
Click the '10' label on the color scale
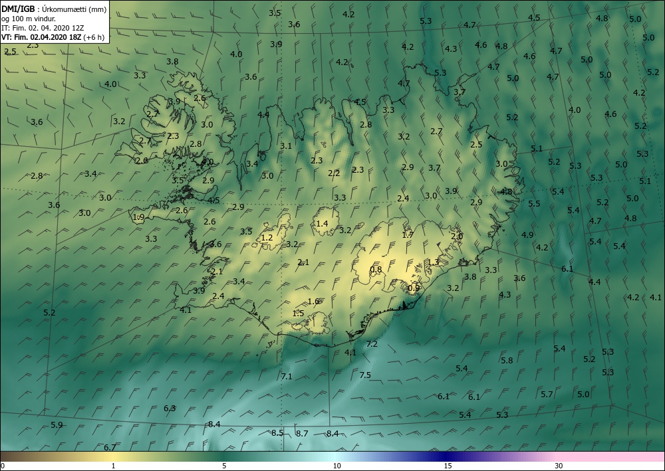336,466
